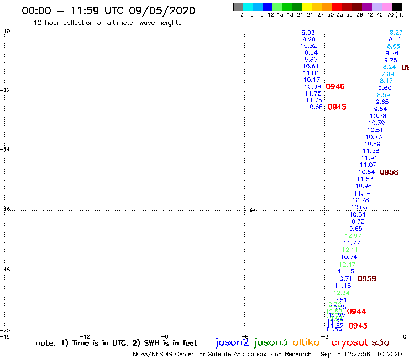Click the wave height value 10.84
The height and width of the screenshot is (359, 409).
(x=366, y=172)
